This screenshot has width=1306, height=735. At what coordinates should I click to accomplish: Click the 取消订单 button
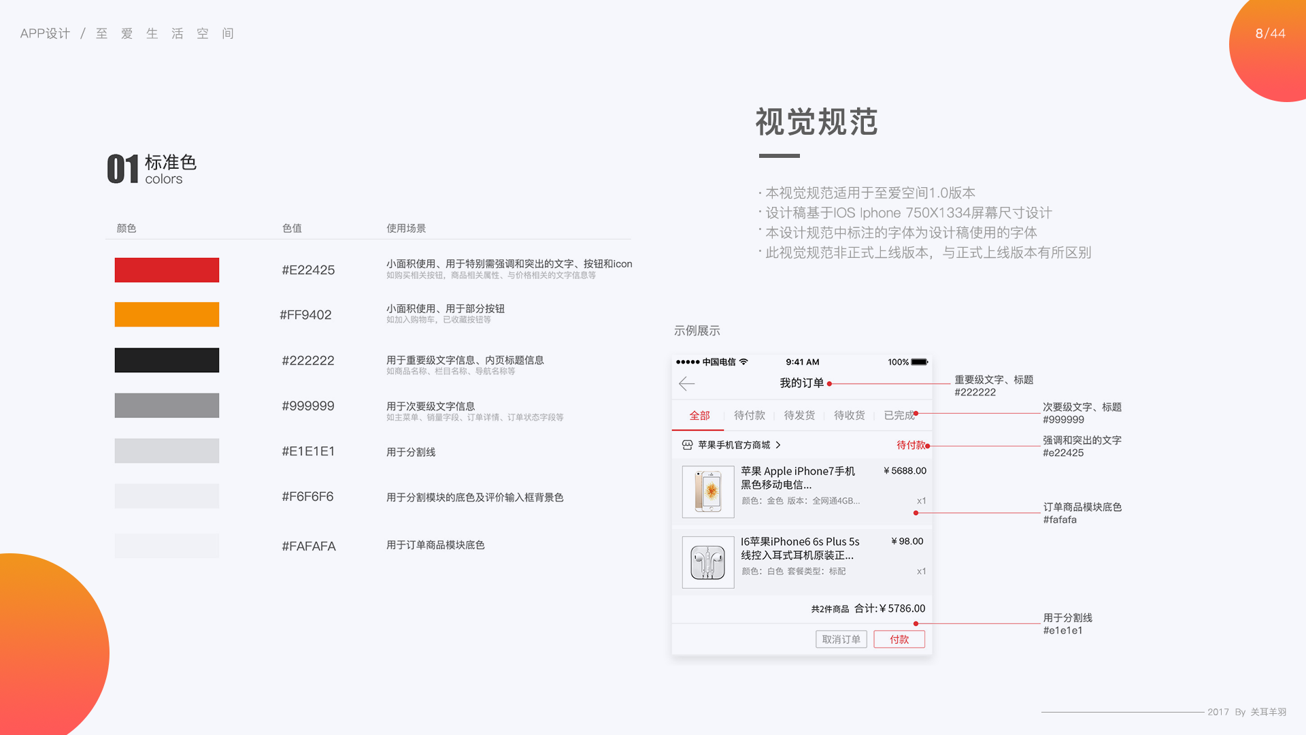pos(841,639)
